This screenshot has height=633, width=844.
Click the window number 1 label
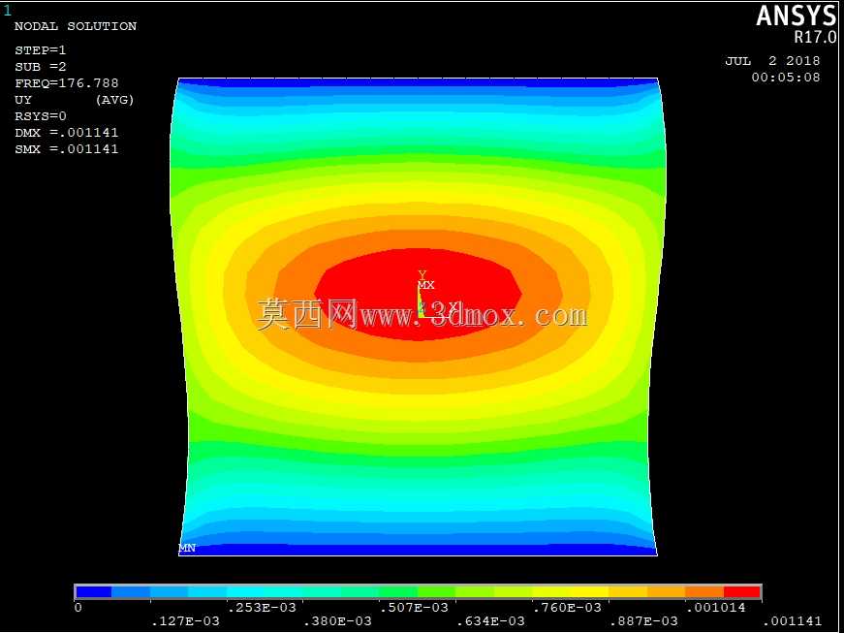(7, 10)
